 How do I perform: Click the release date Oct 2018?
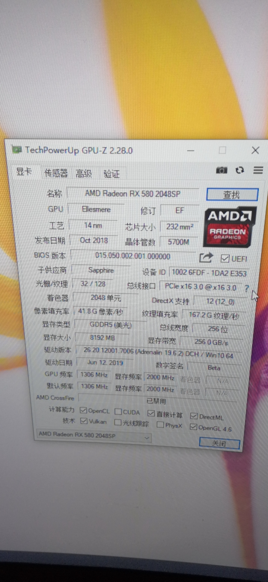pos(94,240)
